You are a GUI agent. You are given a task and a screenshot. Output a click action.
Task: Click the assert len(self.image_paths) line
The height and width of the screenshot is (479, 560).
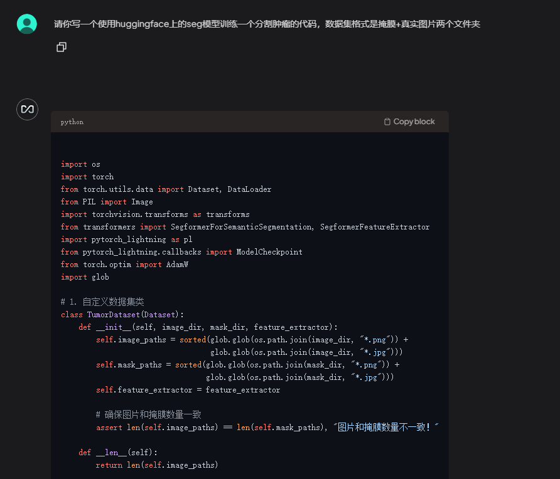coord(267,428)
